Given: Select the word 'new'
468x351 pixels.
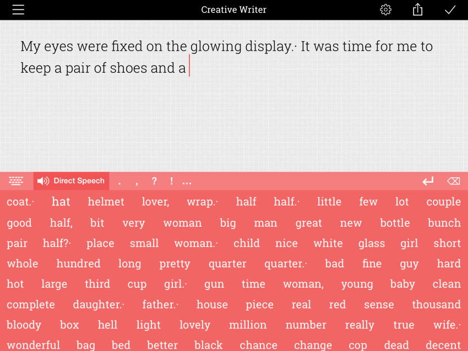Looking at the screenshot, I should (351, 223).
